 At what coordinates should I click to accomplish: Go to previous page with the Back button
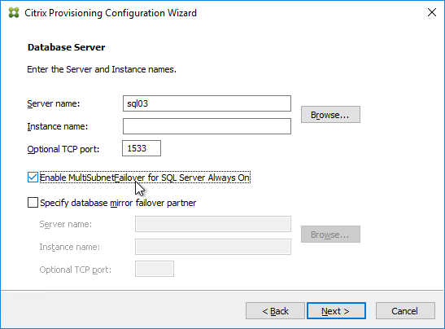[275, 311]
